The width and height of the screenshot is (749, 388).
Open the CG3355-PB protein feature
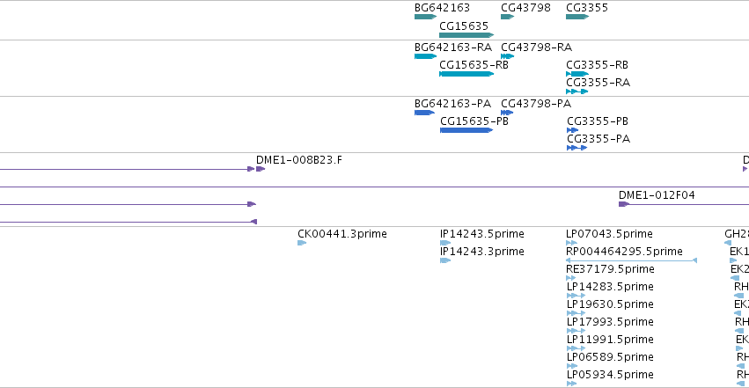coord(572,130)
